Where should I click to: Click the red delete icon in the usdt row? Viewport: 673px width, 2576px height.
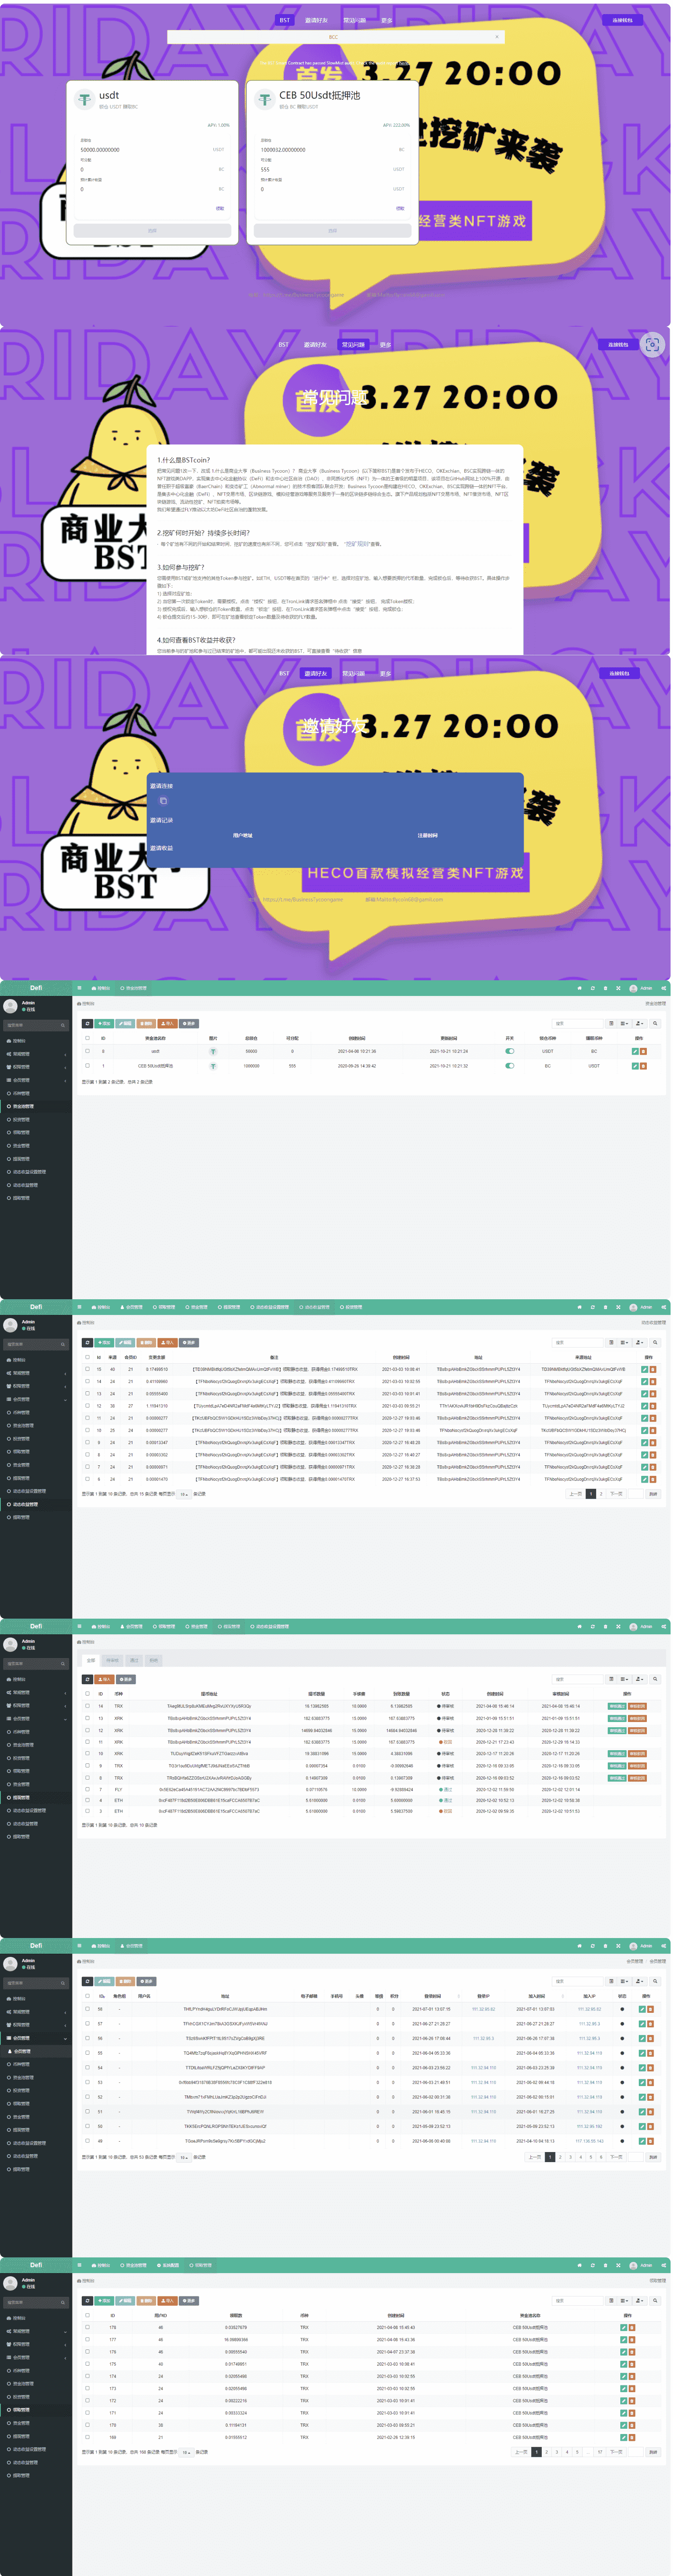click(x=643, y=1051)
